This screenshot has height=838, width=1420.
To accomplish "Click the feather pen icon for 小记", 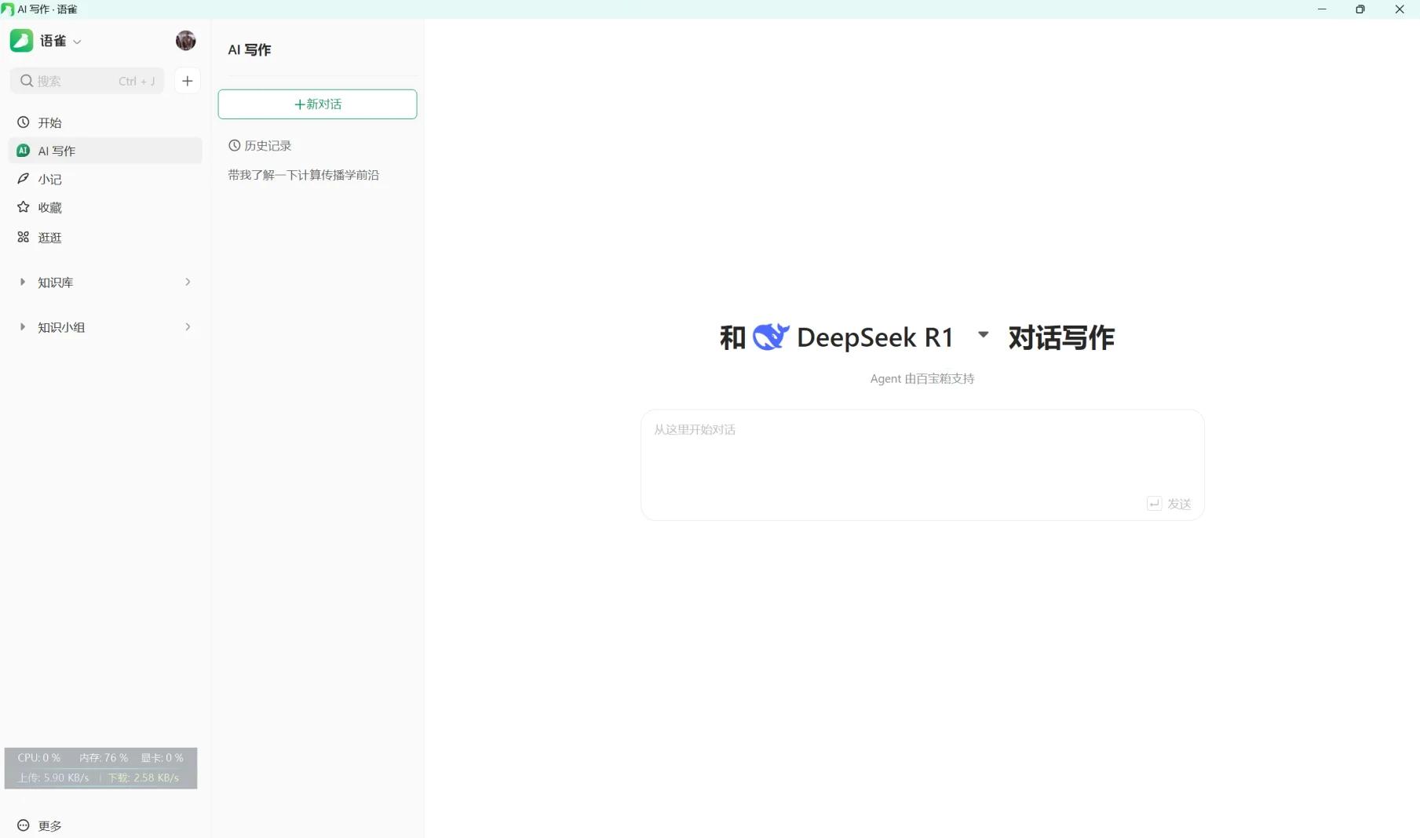I will [24, 179].
